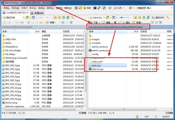This screenshot has height=120, width=175.
Task: Go to local home directory icon
Action: pos(64,17)
